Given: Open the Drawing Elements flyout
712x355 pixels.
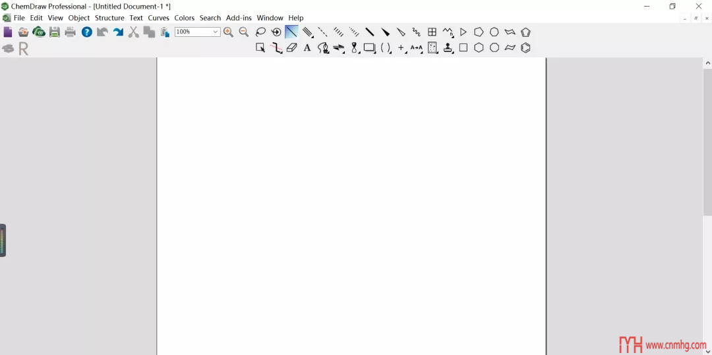Looking at the screenshot, I should click(x=370, y=47).
